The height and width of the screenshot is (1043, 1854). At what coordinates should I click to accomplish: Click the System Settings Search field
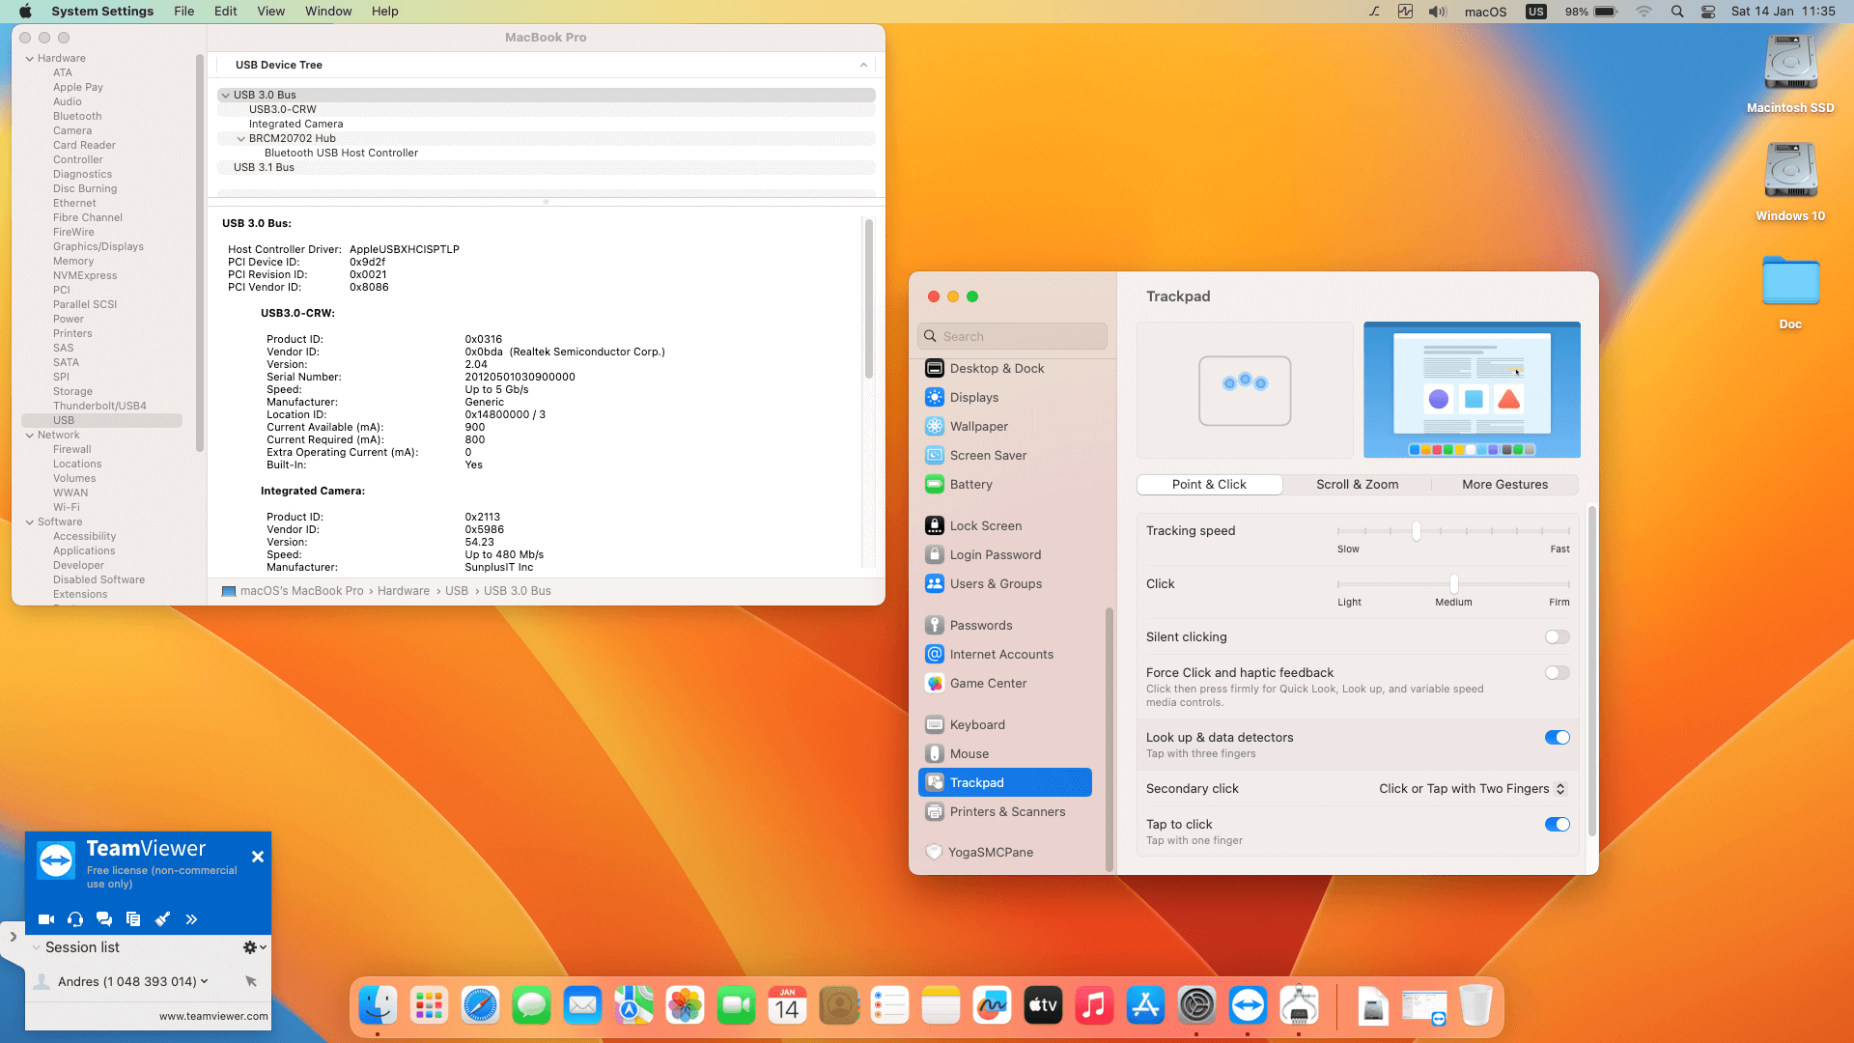(1012, 336)
